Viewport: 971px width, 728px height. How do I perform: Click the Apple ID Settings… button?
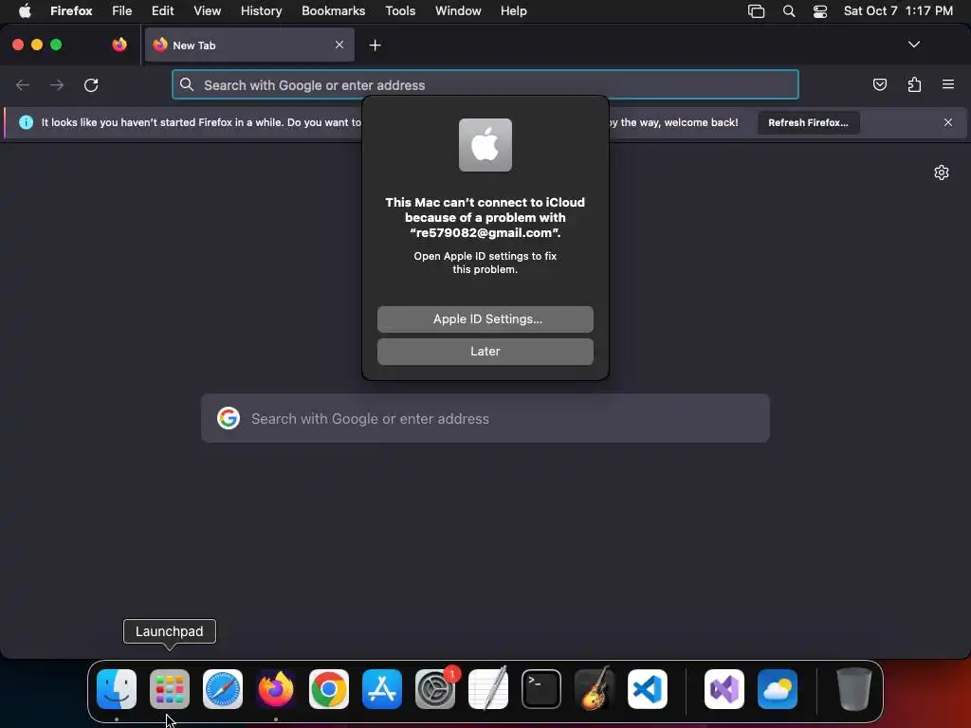tap(485, 319)
